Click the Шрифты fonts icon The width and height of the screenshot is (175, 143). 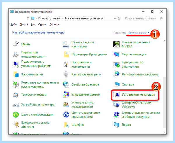66,125
